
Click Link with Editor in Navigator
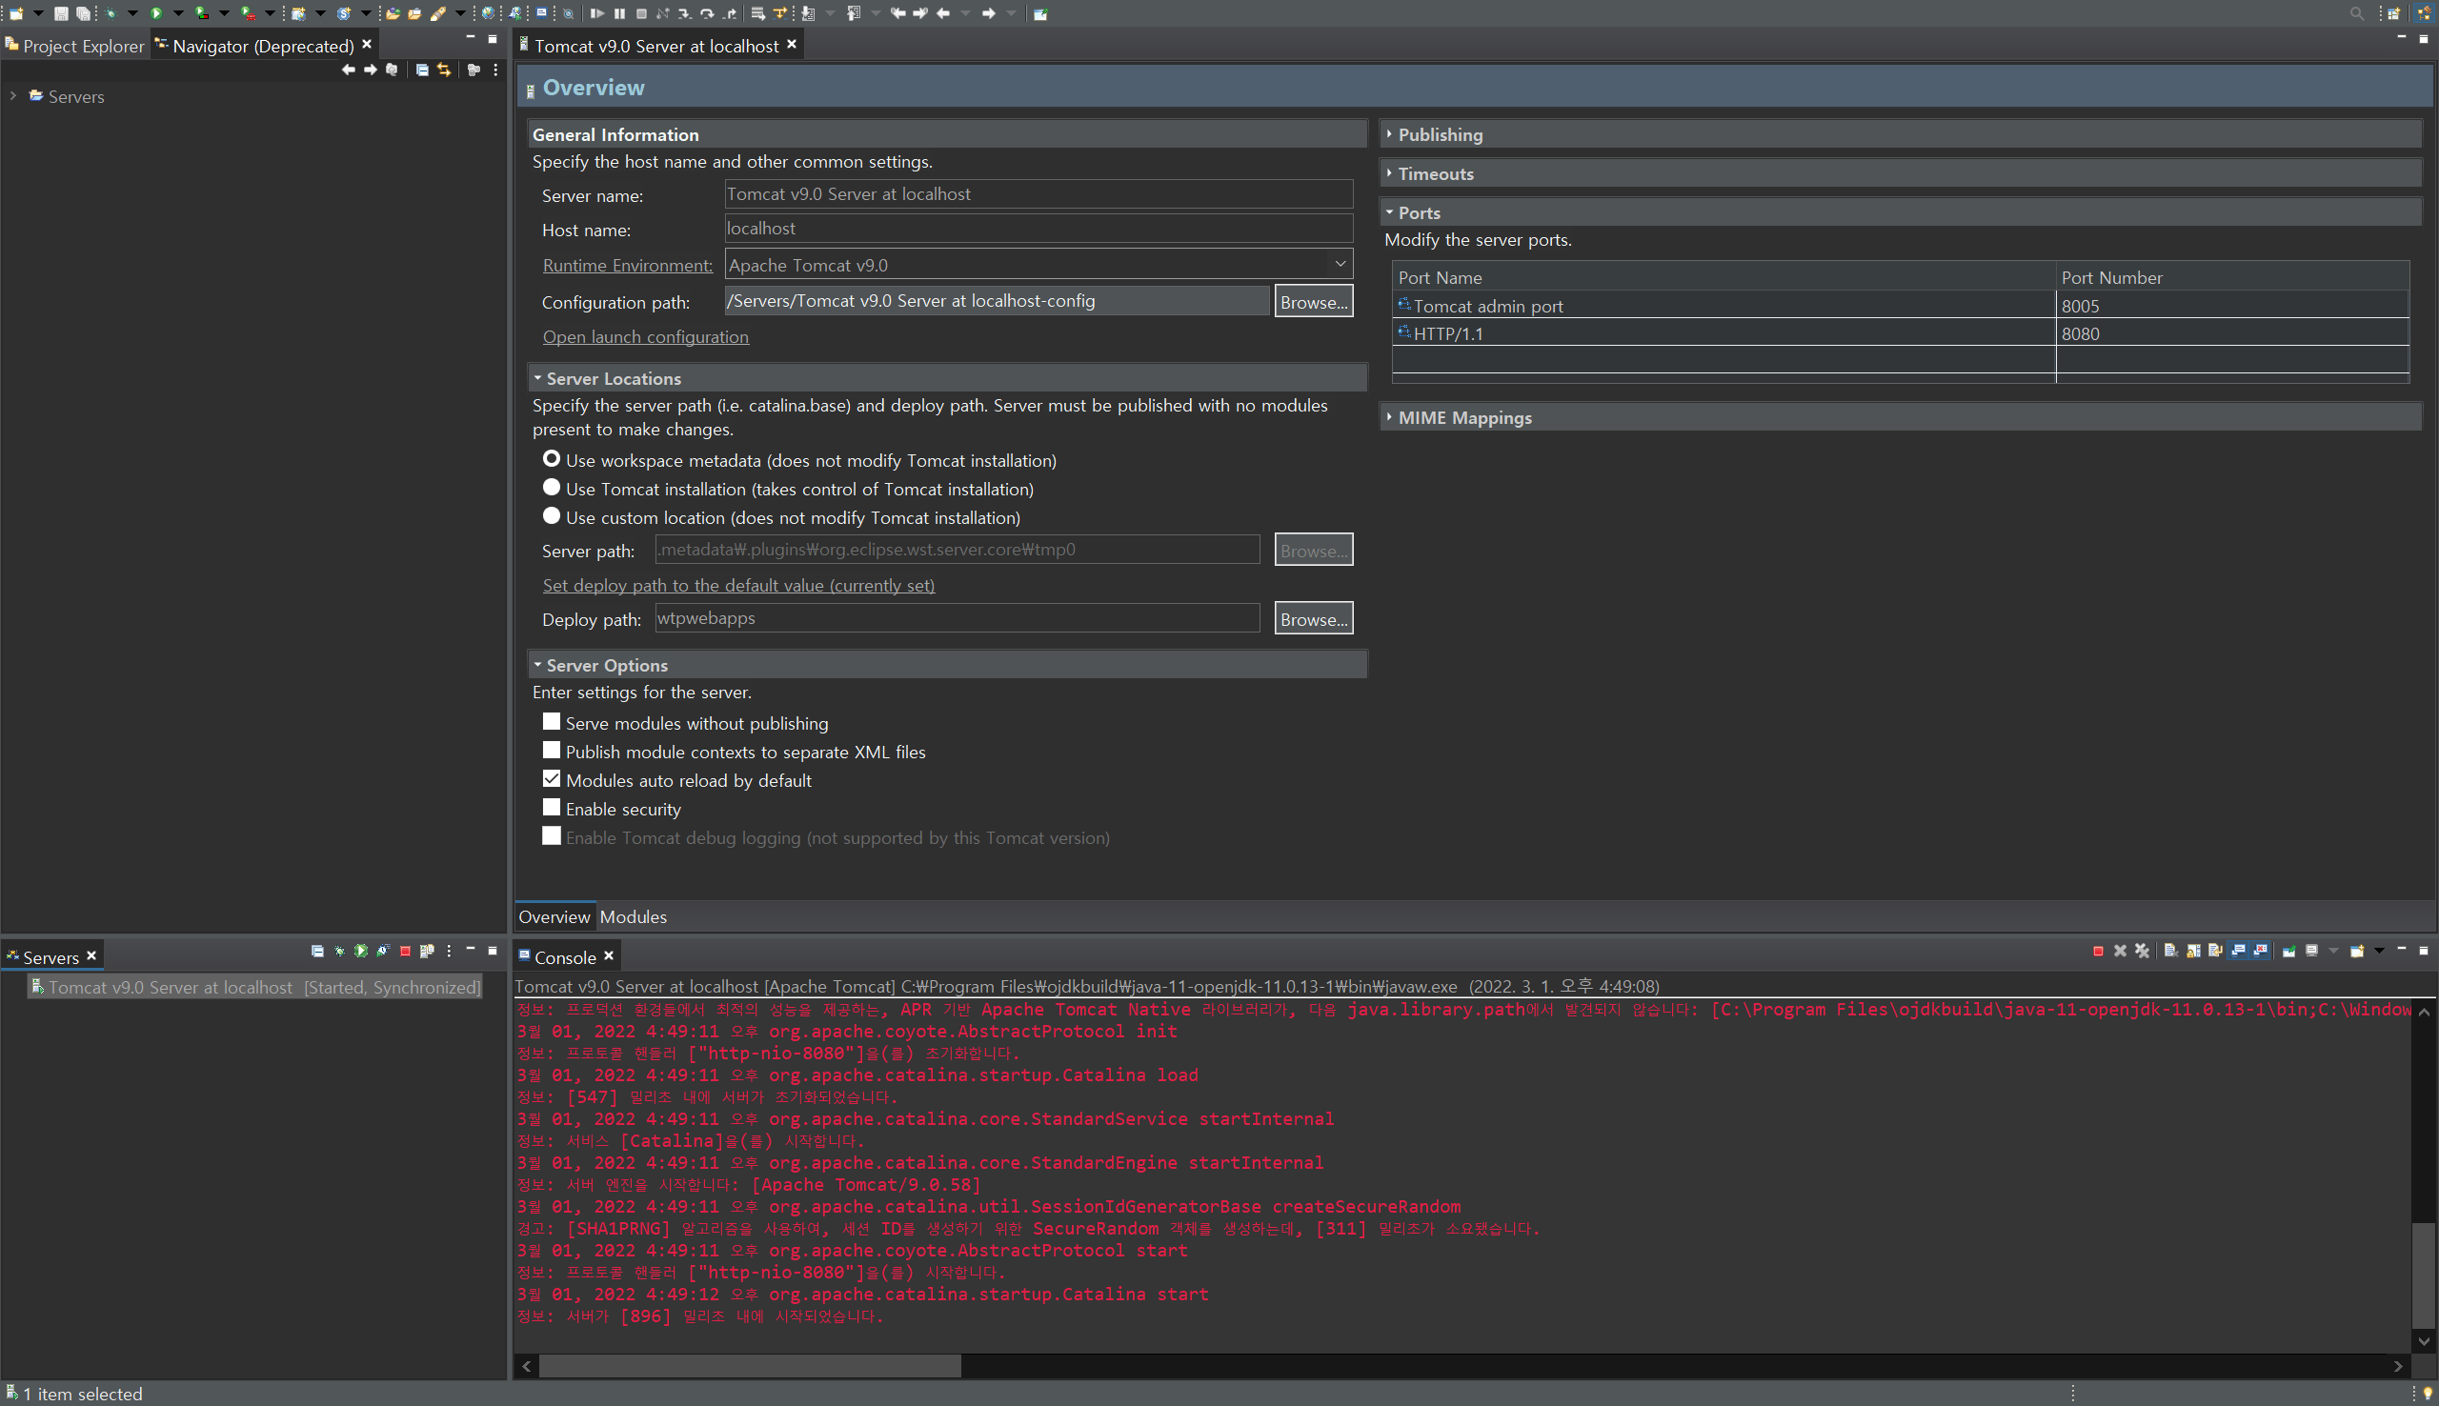pos(444,70)
